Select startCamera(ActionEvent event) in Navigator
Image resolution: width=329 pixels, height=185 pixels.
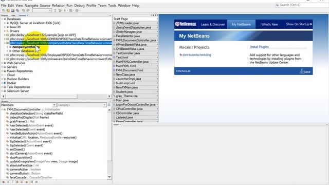tap(31, 153)
